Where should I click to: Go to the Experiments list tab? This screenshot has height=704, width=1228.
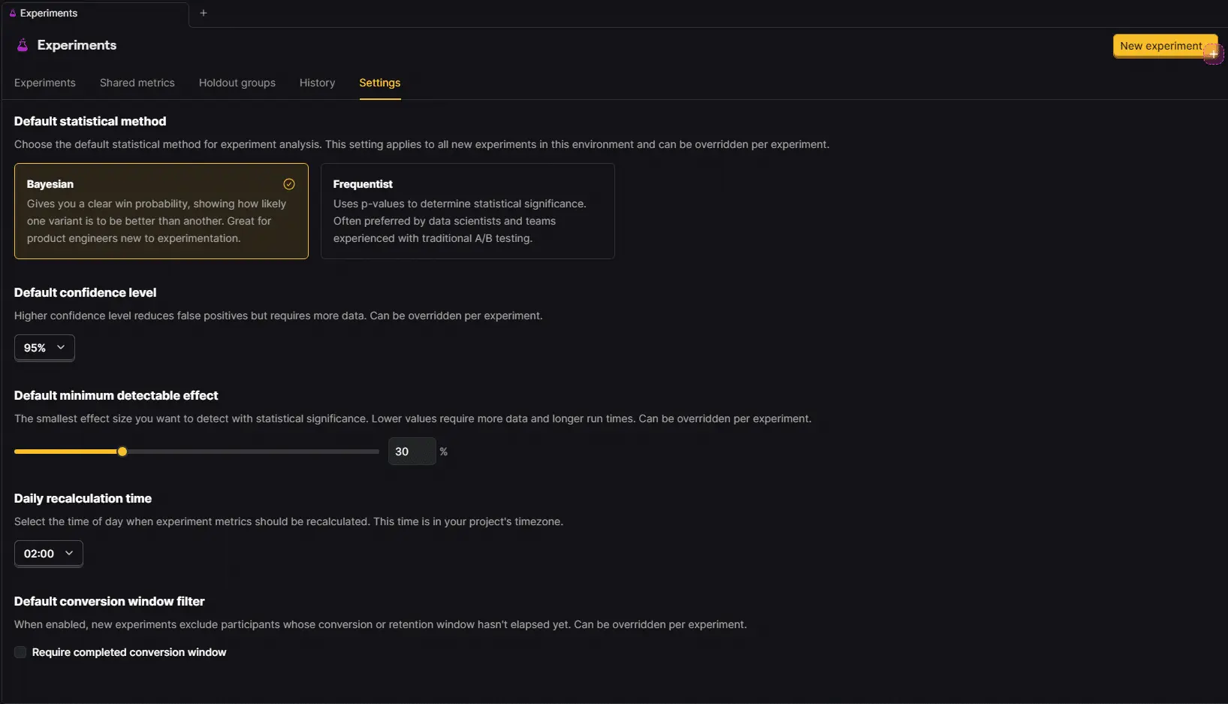pyautogui.click(x=45, y=83)
